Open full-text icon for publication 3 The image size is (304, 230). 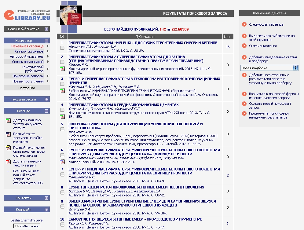coord(62,90)
